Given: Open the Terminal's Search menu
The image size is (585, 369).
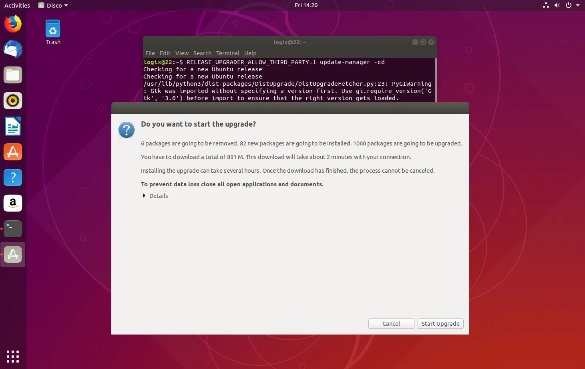Looking at the screenshot, I should coord(202,53).
